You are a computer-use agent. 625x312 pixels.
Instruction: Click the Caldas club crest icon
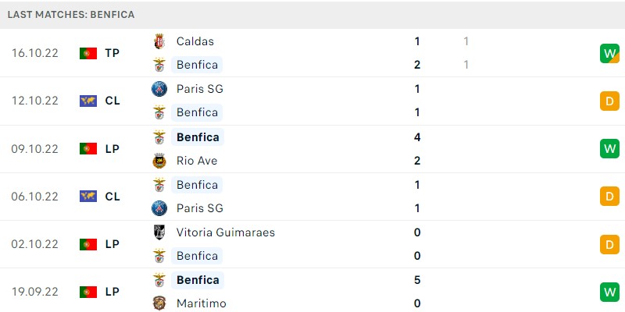[x=159, y=41]
